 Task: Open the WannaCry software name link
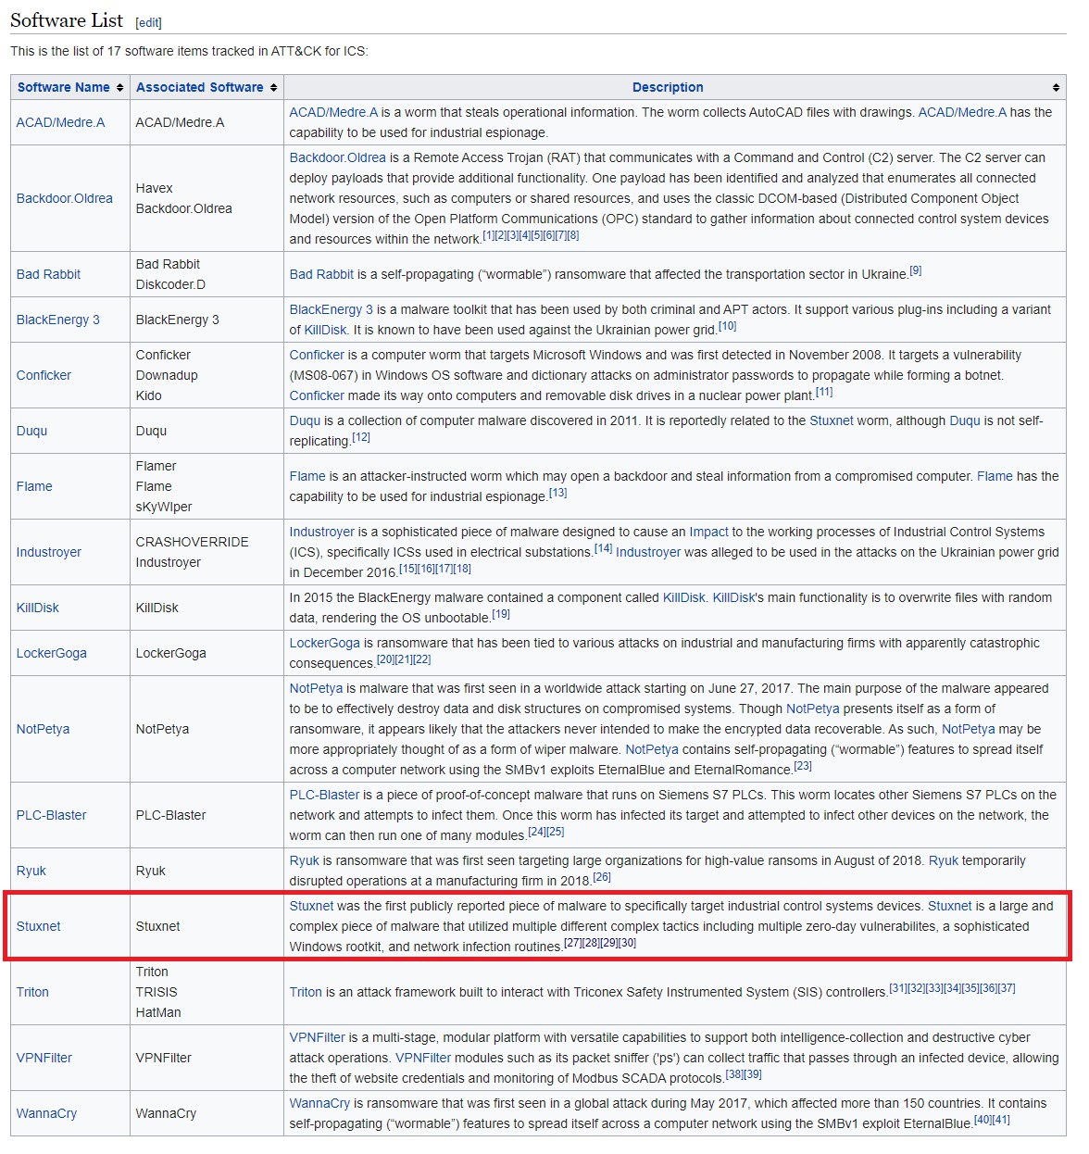(x=46, y=1113)
